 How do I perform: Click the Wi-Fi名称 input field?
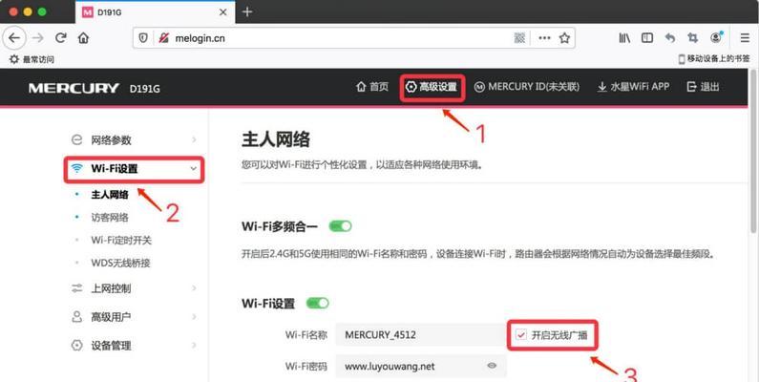[x=421, y=334]
